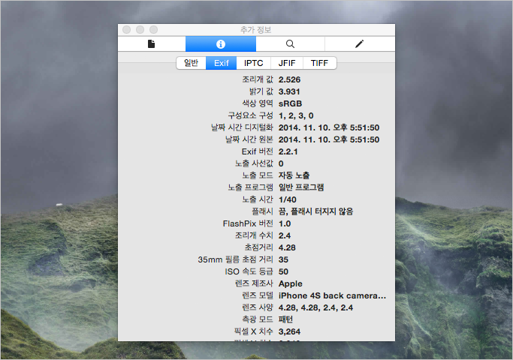Open the pencil annotation pane
513x360 pixels.
pos(360,43)
